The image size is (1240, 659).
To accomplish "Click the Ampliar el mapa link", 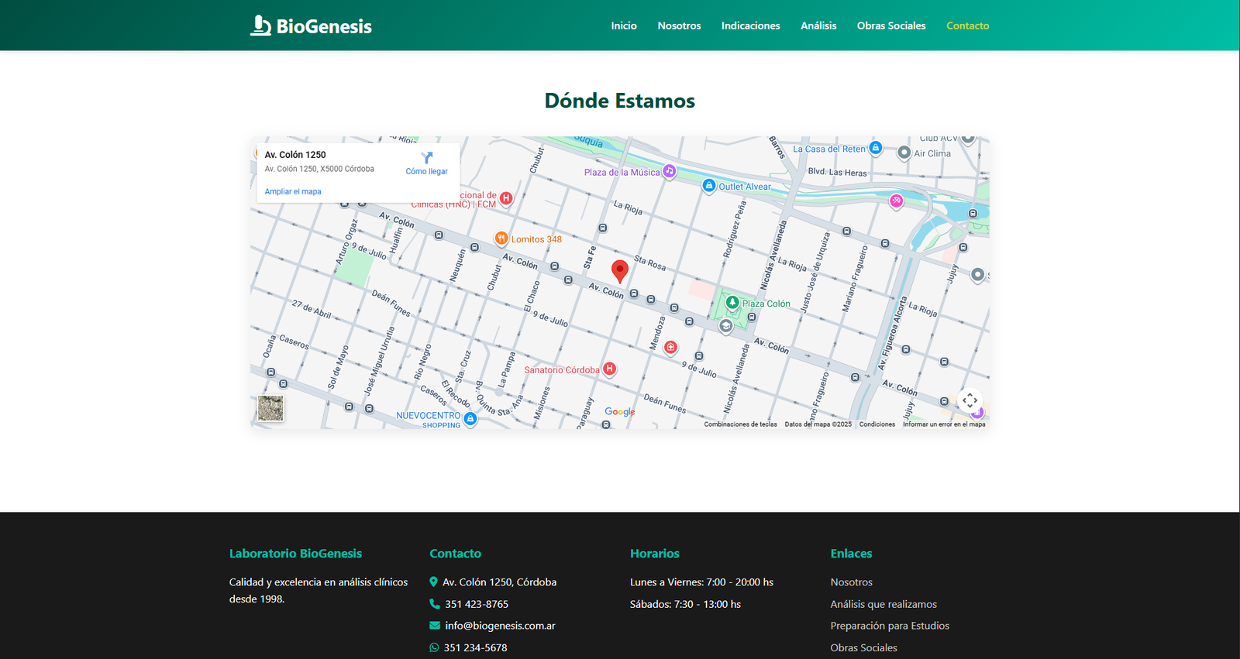I will 293,191.
